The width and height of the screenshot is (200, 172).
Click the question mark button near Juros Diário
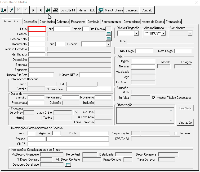pos(76,113)
